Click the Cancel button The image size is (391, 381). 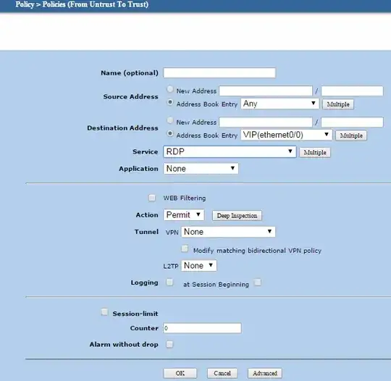222,373
